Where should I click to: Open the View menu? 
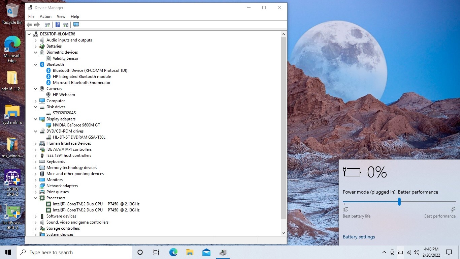61,17
